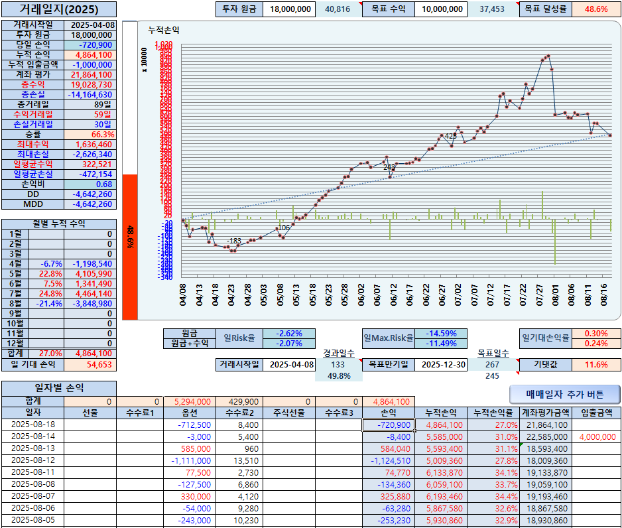Click the 옵션 cell -1,111,000
The height and width of the screenshot is (528, 622).
click(190, 460)
